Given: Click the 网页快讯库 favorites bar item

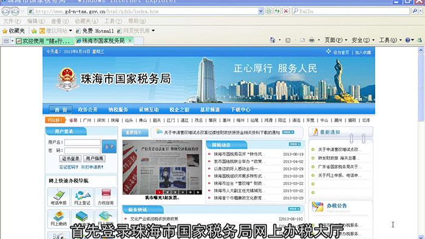Looking at the screenshot, I should tap(136, 31).
